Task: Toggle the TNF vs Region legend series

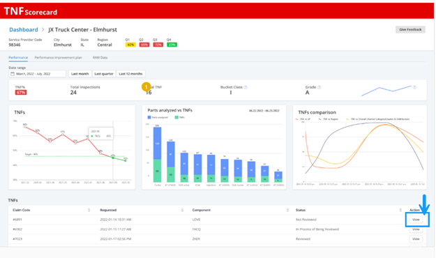Action: [329, 119]
